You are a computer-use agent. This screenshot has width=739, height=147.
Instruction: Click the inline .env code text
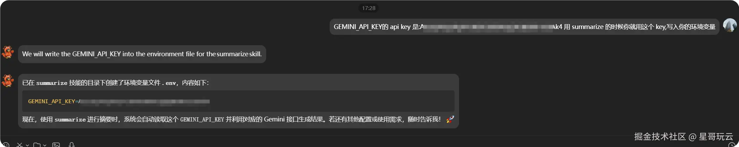pyautogui.click(x=169, y=83)
